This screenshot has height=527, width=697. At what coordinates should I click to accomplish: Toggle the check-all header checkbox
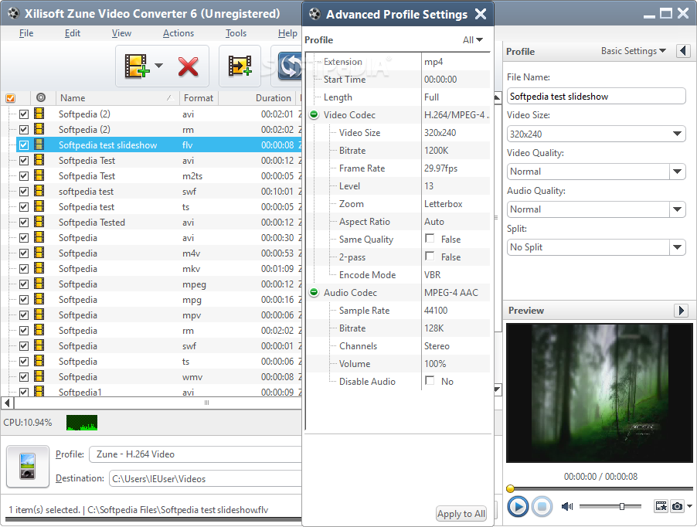point(10,98)
